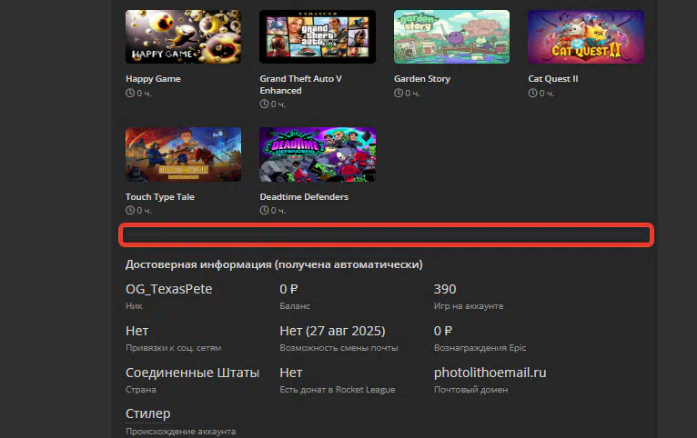Click the Стилер account origin value
This screenshot has height=438, width=697.
147,413
